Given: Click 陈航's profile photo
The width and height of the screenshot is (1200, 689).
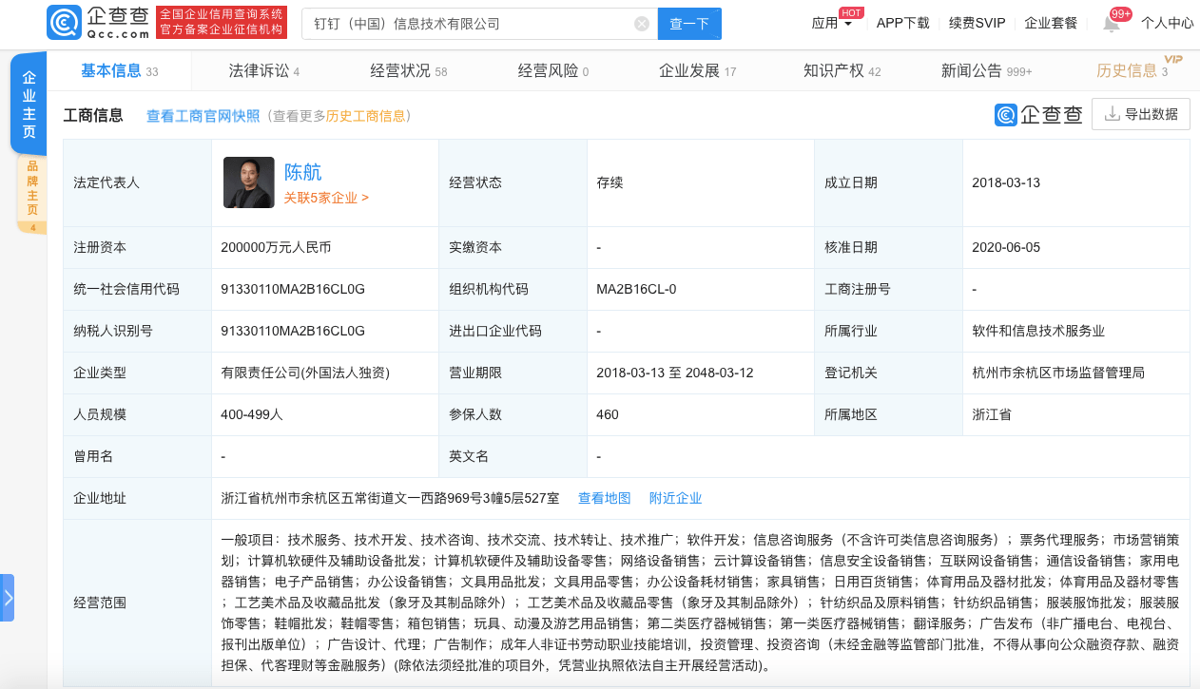Looking at the screenshot, I should tap(248, 182).
